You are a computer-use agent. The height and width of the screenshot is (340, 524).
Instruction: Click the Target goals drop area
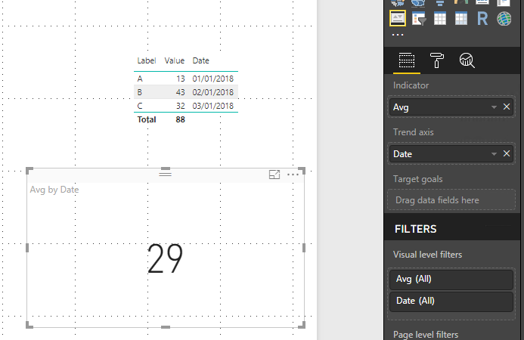(x=451, y=200)
